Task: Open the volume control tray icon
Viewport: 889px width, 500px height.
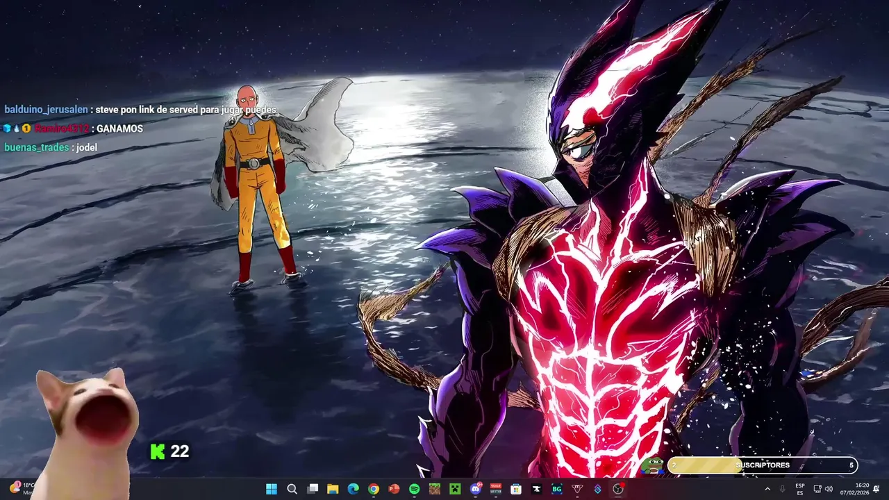Action: [829, 489]
